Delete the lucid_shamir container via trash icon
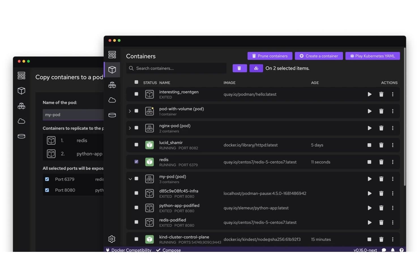 [381, 145]
